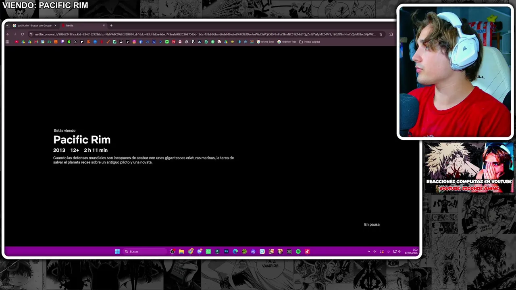The image size is (516, 290).
Task: Open WhatsApp from the taskbar
Action: pyautogui.click(x=208, y=251)
